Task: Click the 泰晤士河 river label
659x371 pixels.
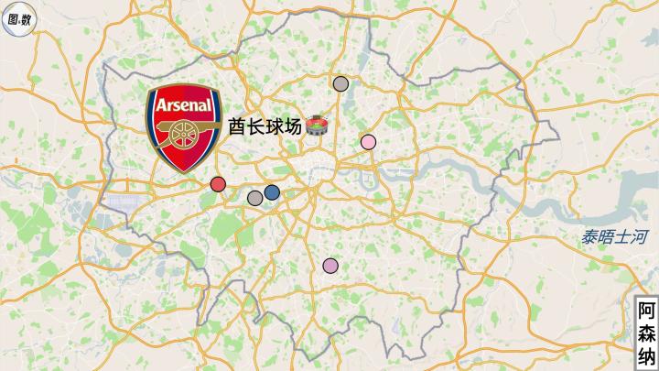Action: [614, 237]
